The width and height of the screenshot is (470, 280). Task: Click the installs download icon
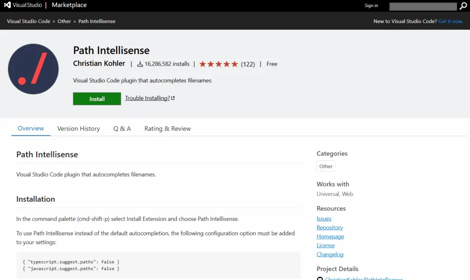(140, 64)
